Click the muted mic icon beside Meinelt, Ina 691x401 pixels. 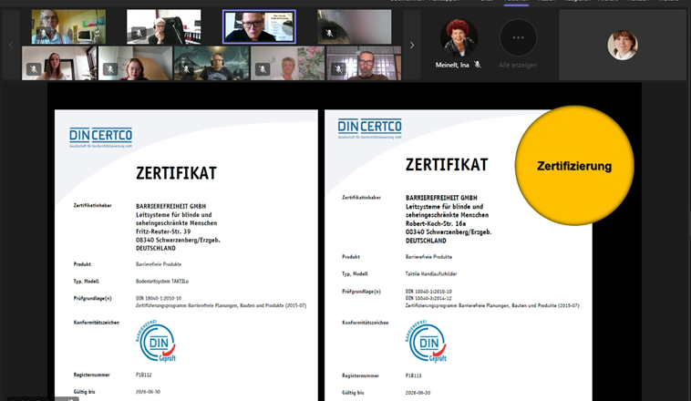[477, 66]
